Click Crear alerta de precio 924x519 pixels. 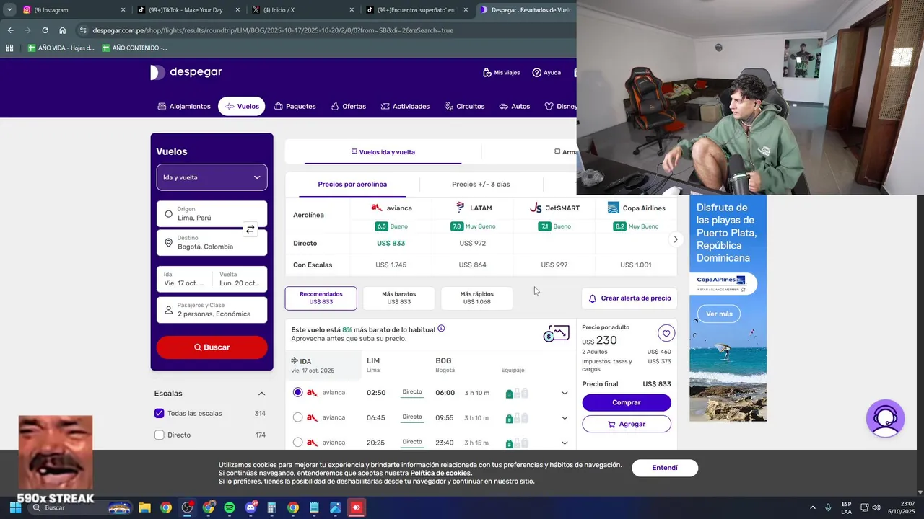[629, 298]
